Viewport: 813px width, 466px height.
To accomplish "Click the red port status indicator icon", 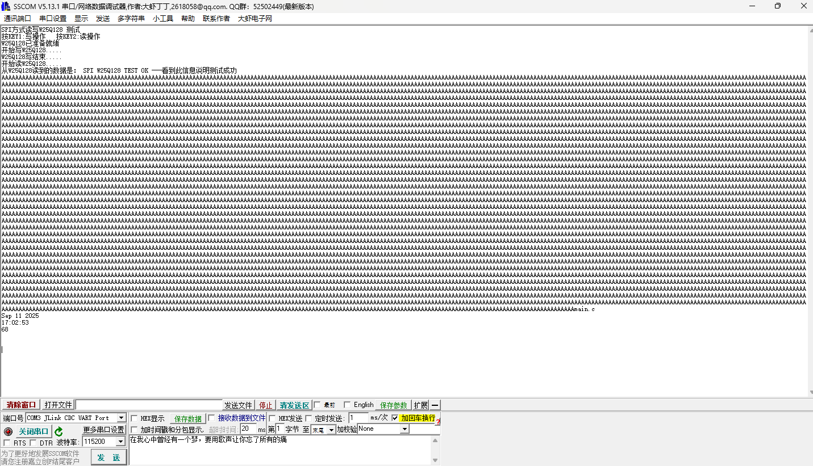I will (8, 431).
